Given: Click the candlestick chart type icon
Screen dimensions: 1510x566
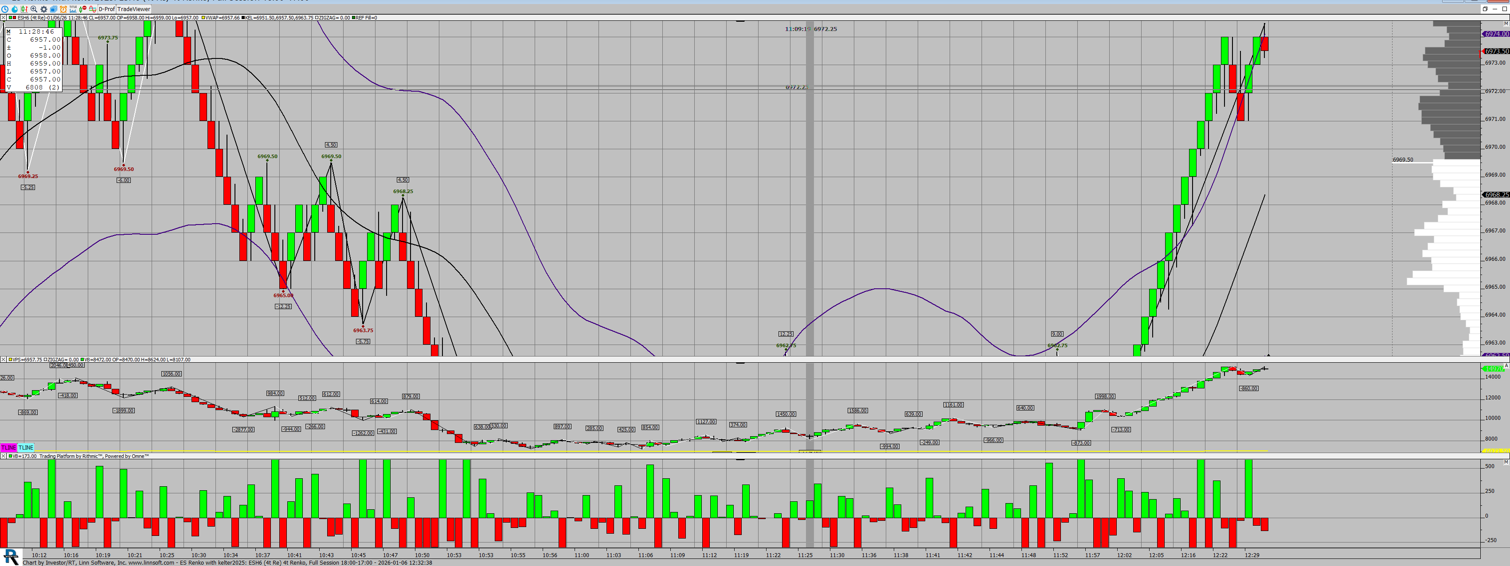Looking at the screenshot, I should point(25,9).
